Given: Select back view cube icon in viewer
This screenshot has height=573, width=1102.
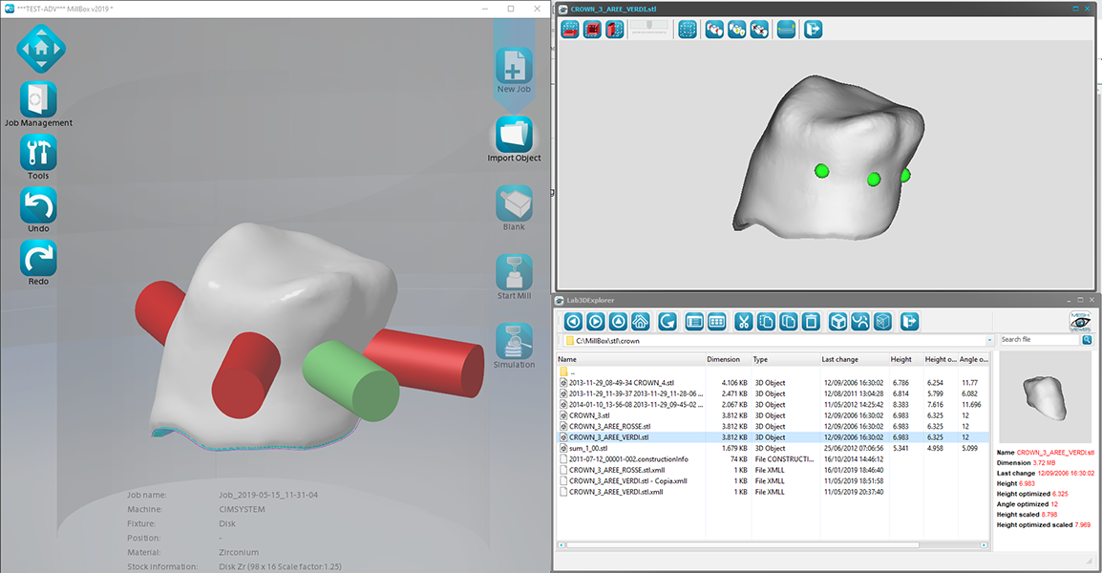Looking at the screenshot, I should pyautogui.click(x=592, y=30).
